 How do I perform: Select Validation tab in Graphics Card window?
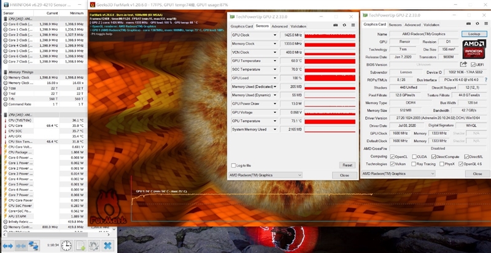coord(431,25)
